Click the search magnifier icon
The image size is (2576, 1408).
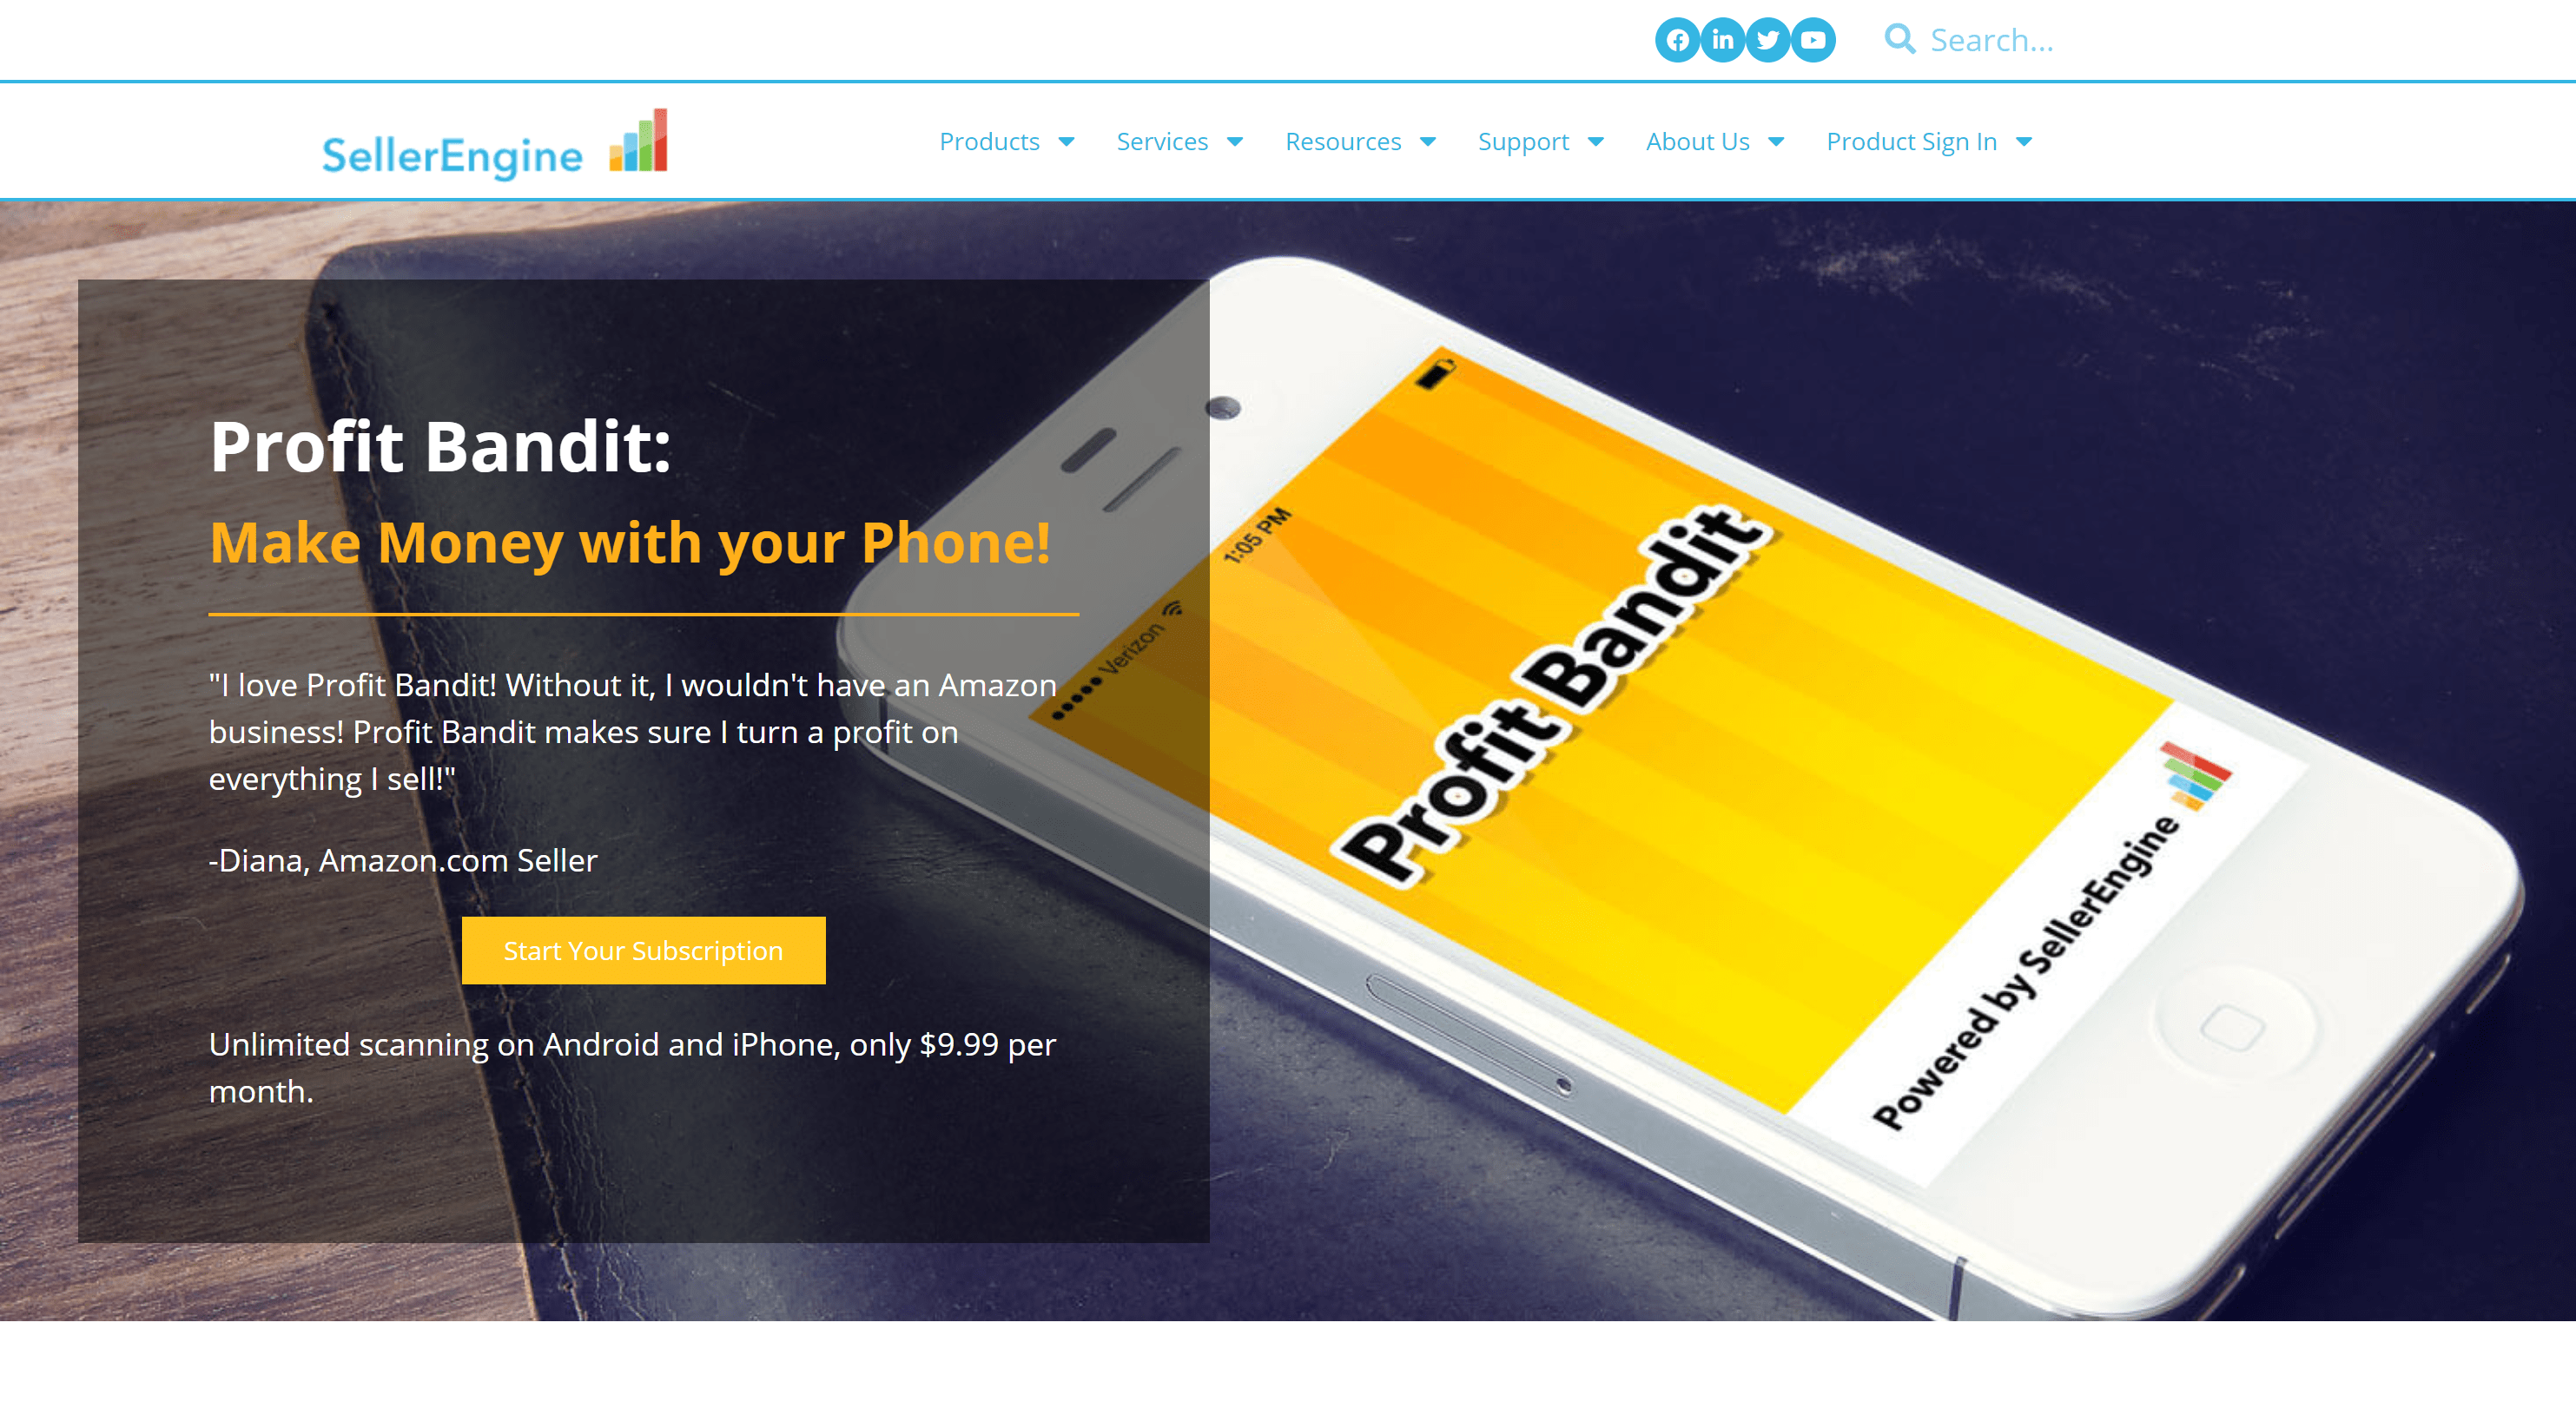[x=1896, y=40]
